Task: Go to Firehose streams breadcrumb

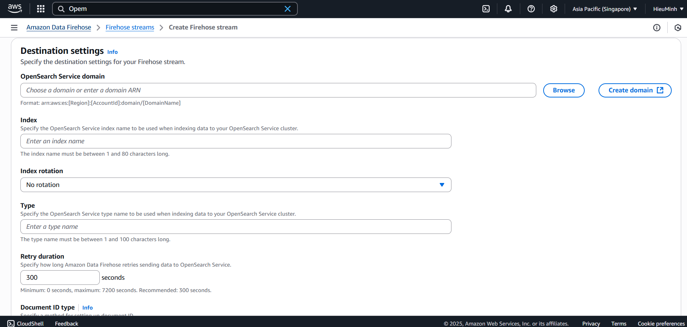Action: 130,27
